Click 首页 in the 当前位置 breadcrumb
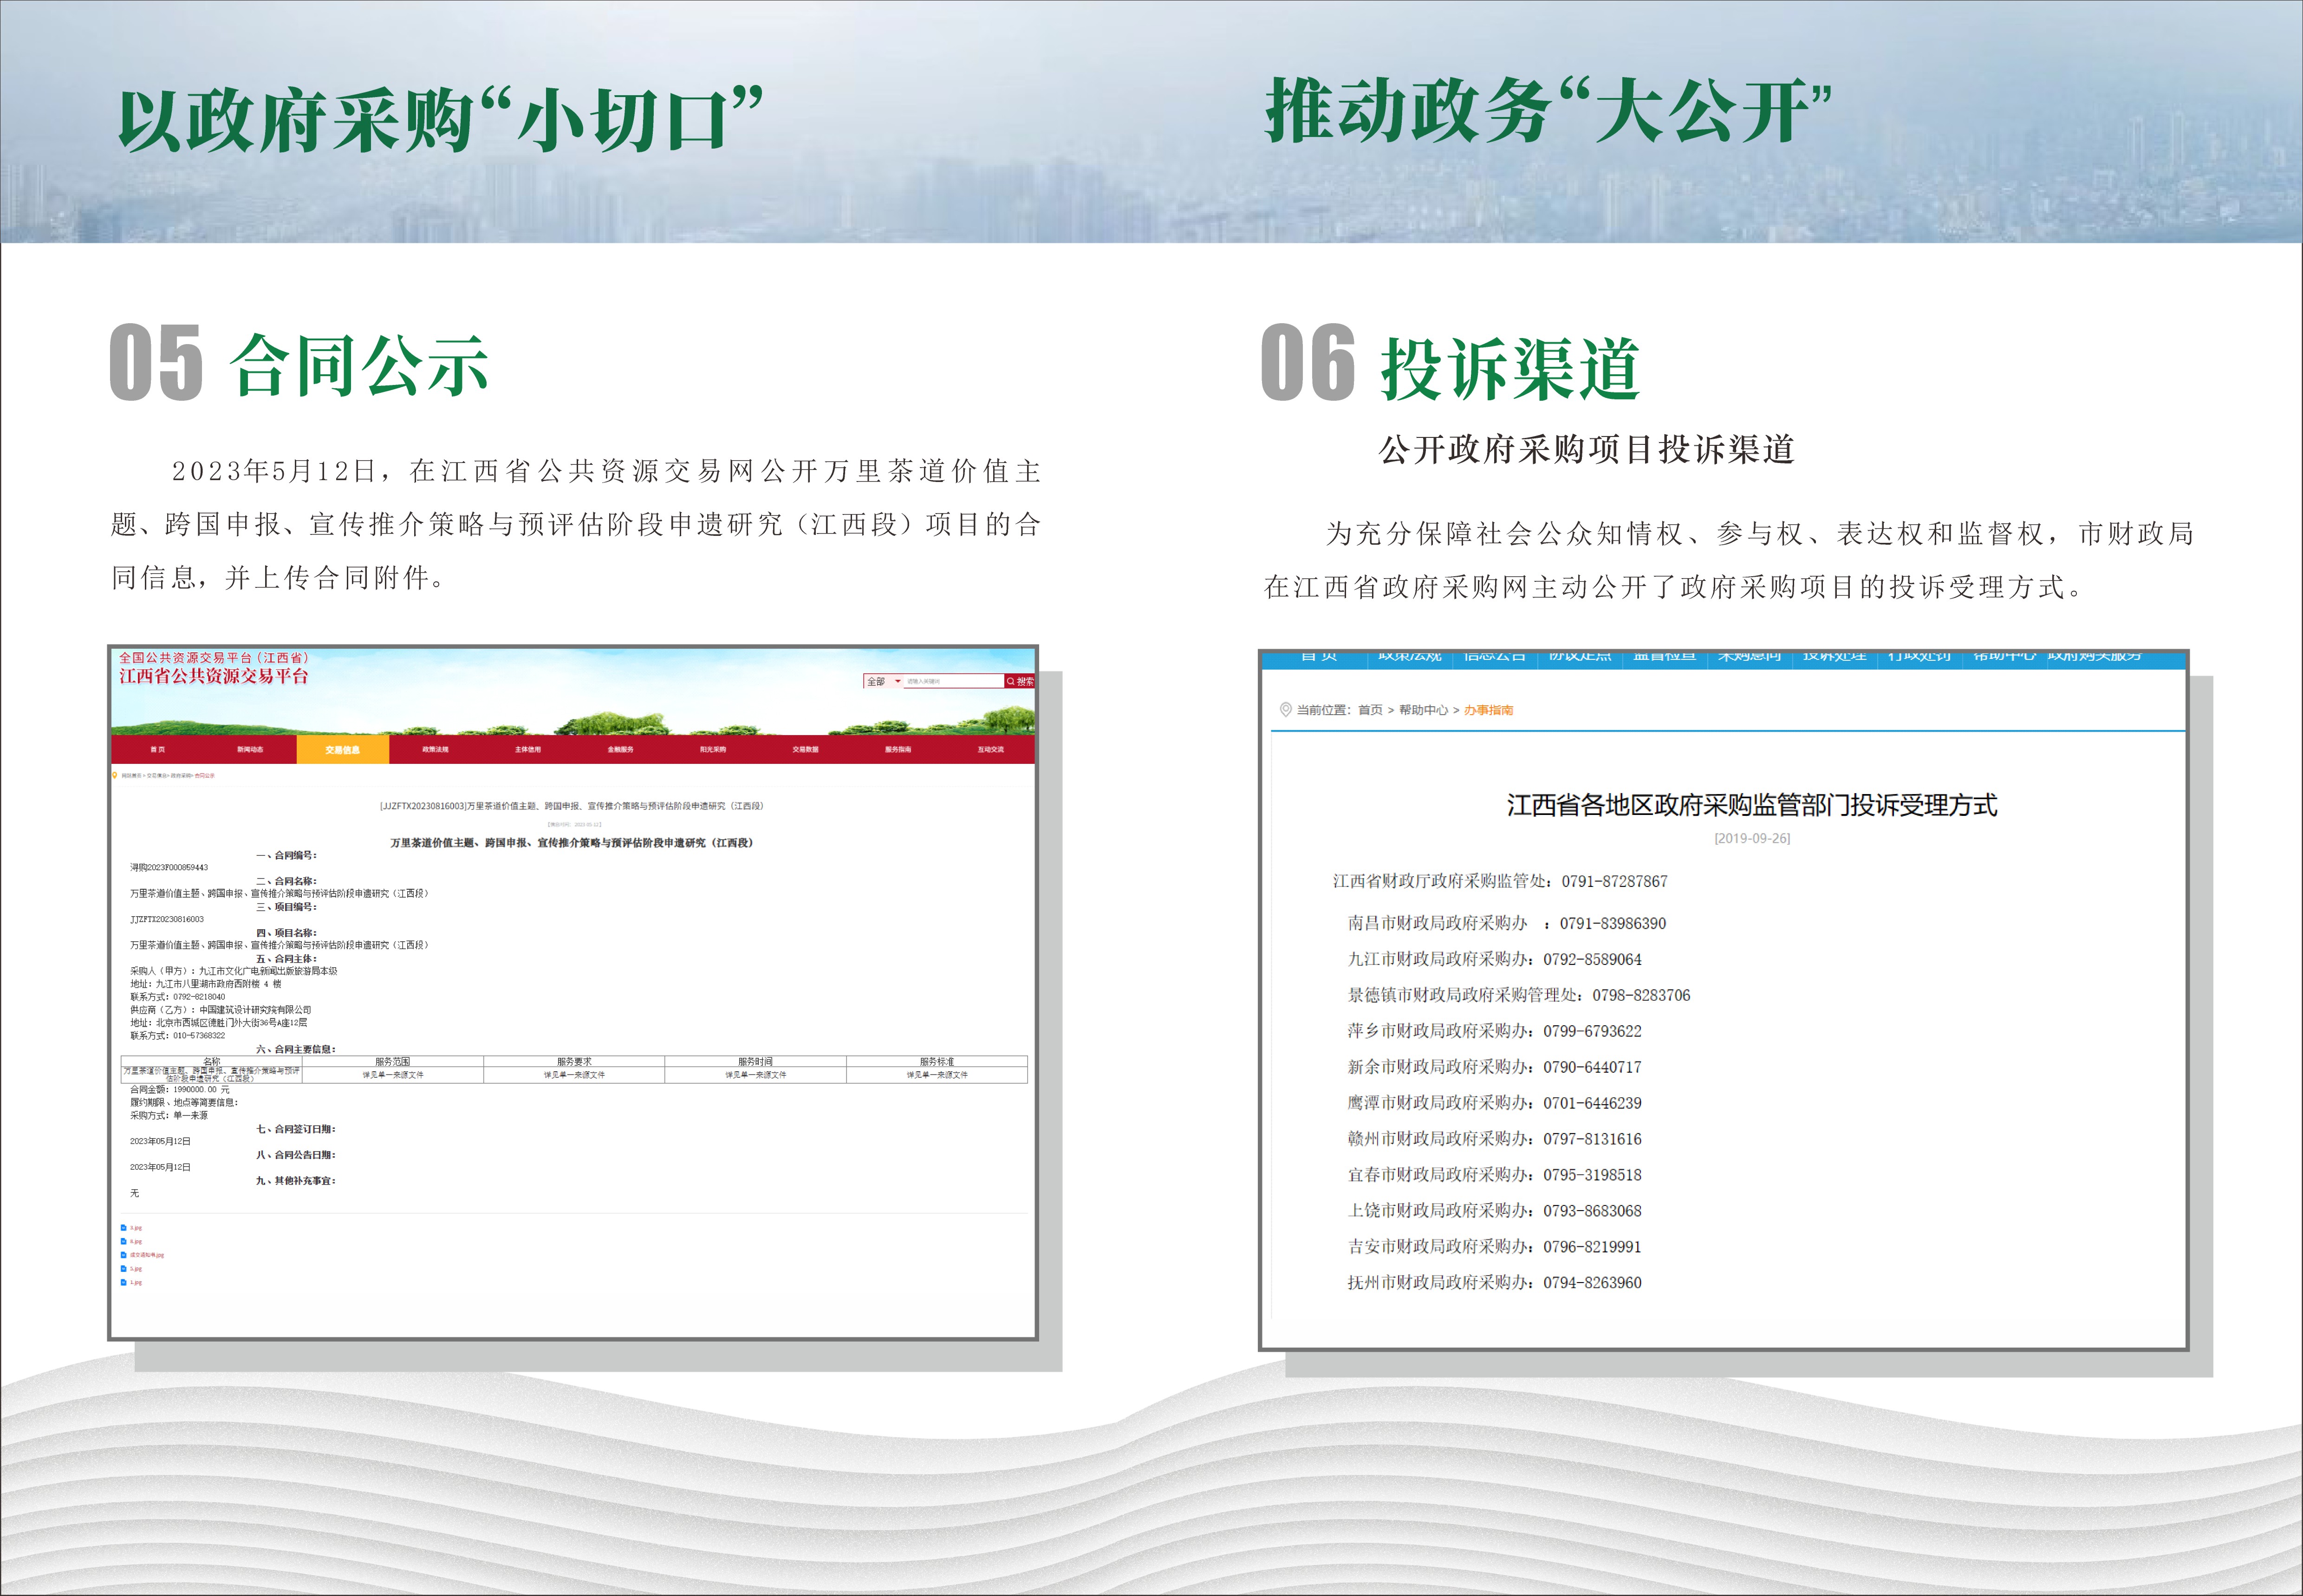 [1370, 710]
